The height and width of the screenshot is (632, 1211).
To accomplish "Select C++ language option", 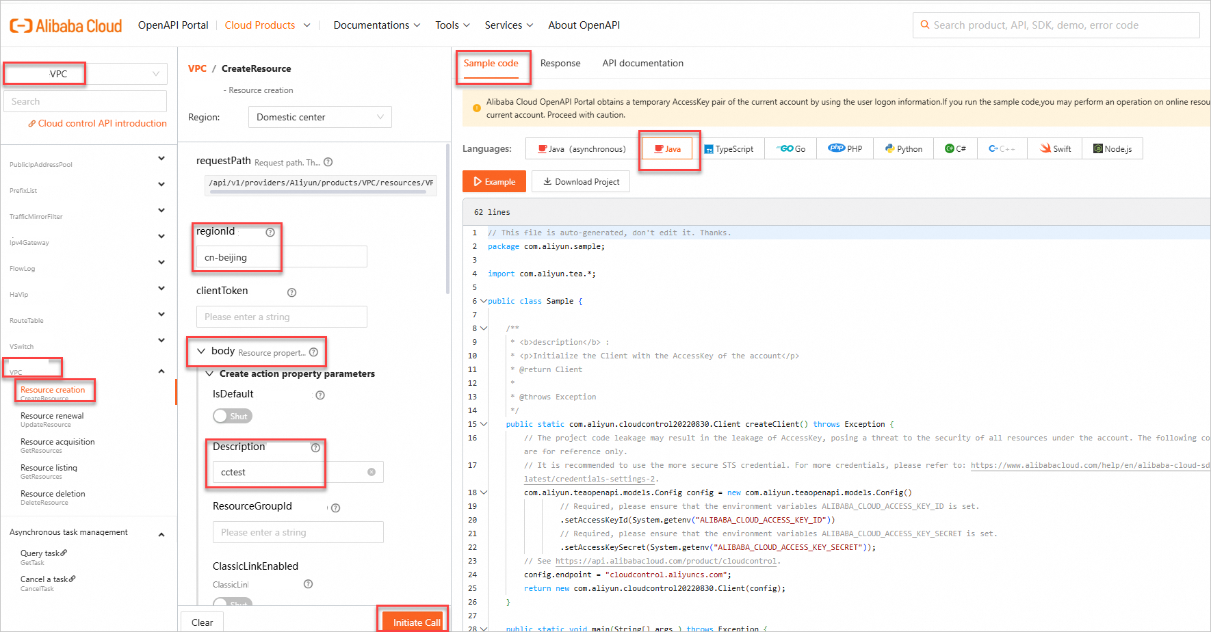I will click(1002, 148).
